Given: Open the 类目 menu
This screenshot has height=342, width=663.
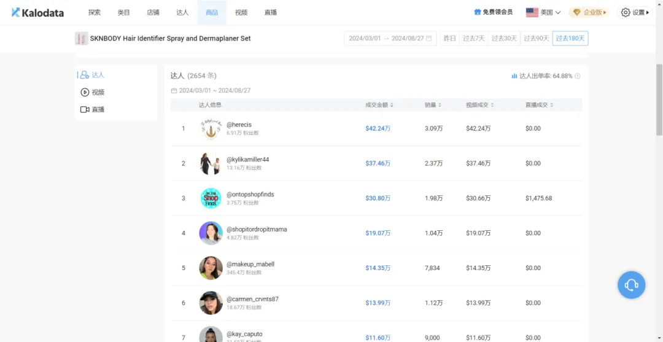Looking at the screenshot, I should click(123, 13).
